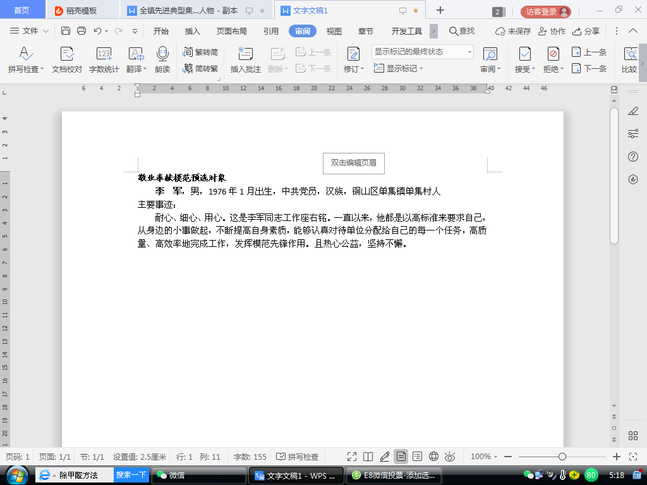Open 微信 from the taskbar
The image size is (647, 485).
point(199,476)
